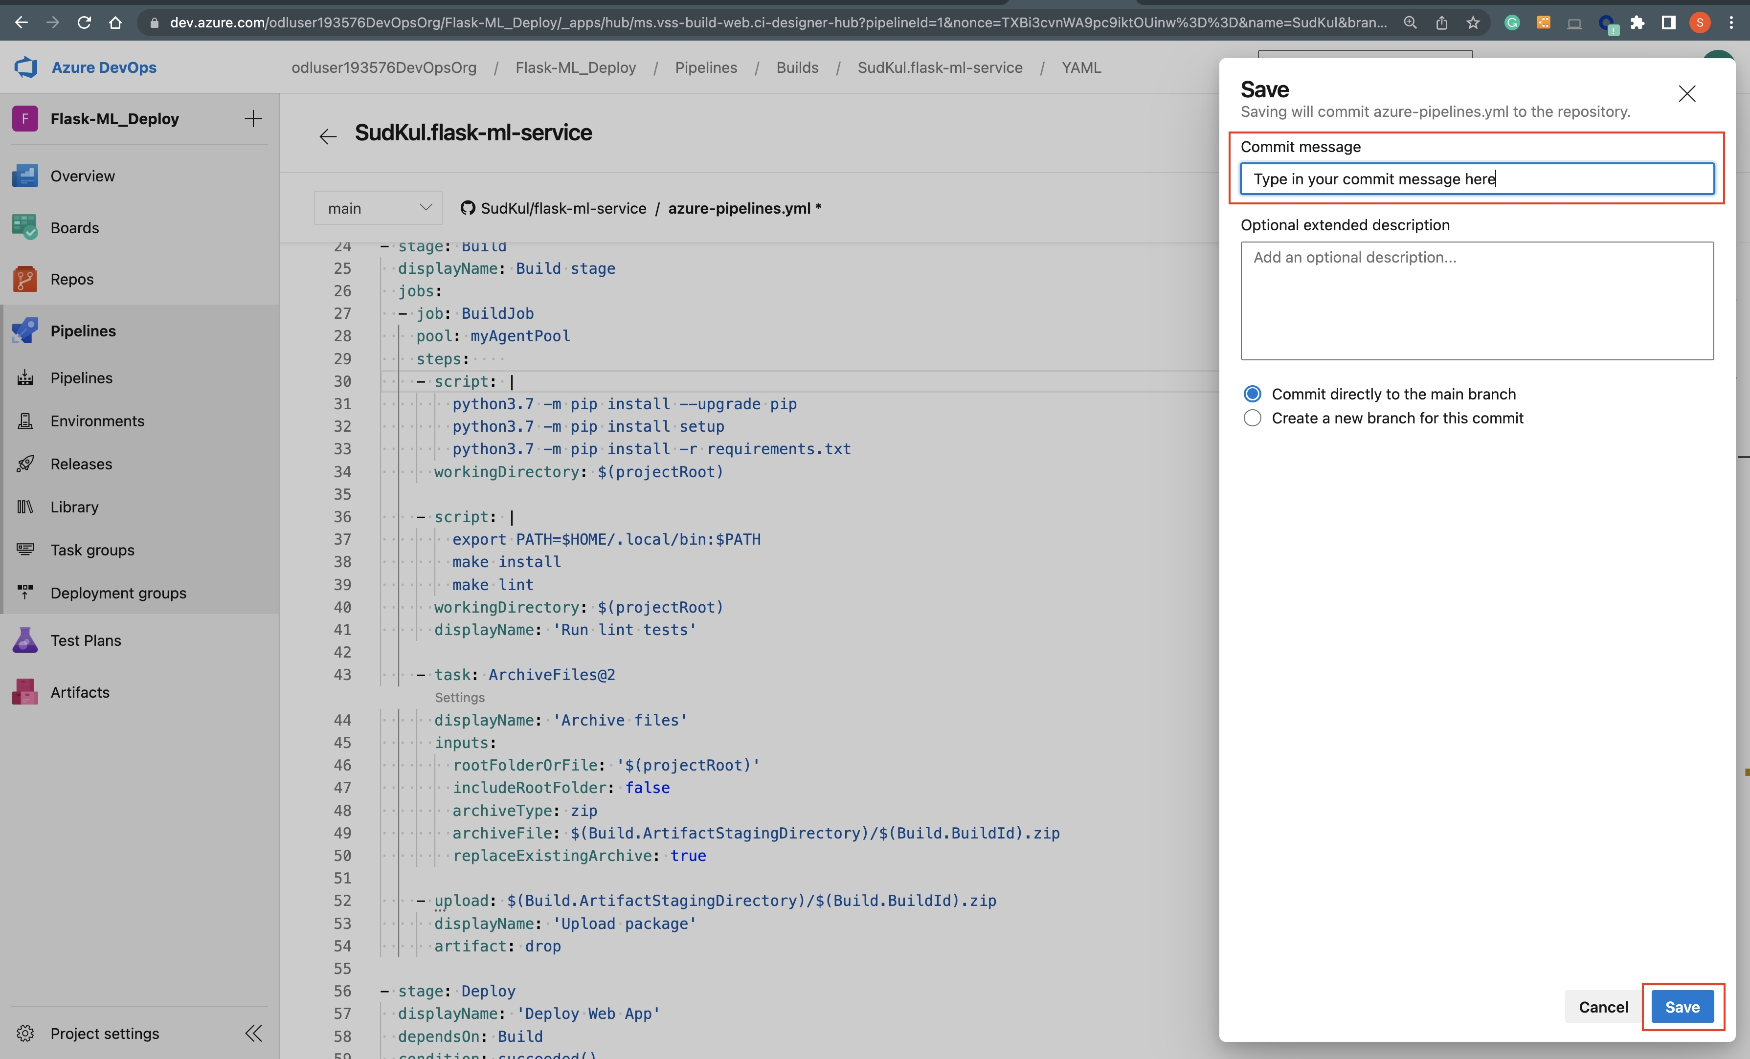Viewport: 1750px width, 1059px height.
Task: Cancel the Save dialog
Action: 1602,1007
